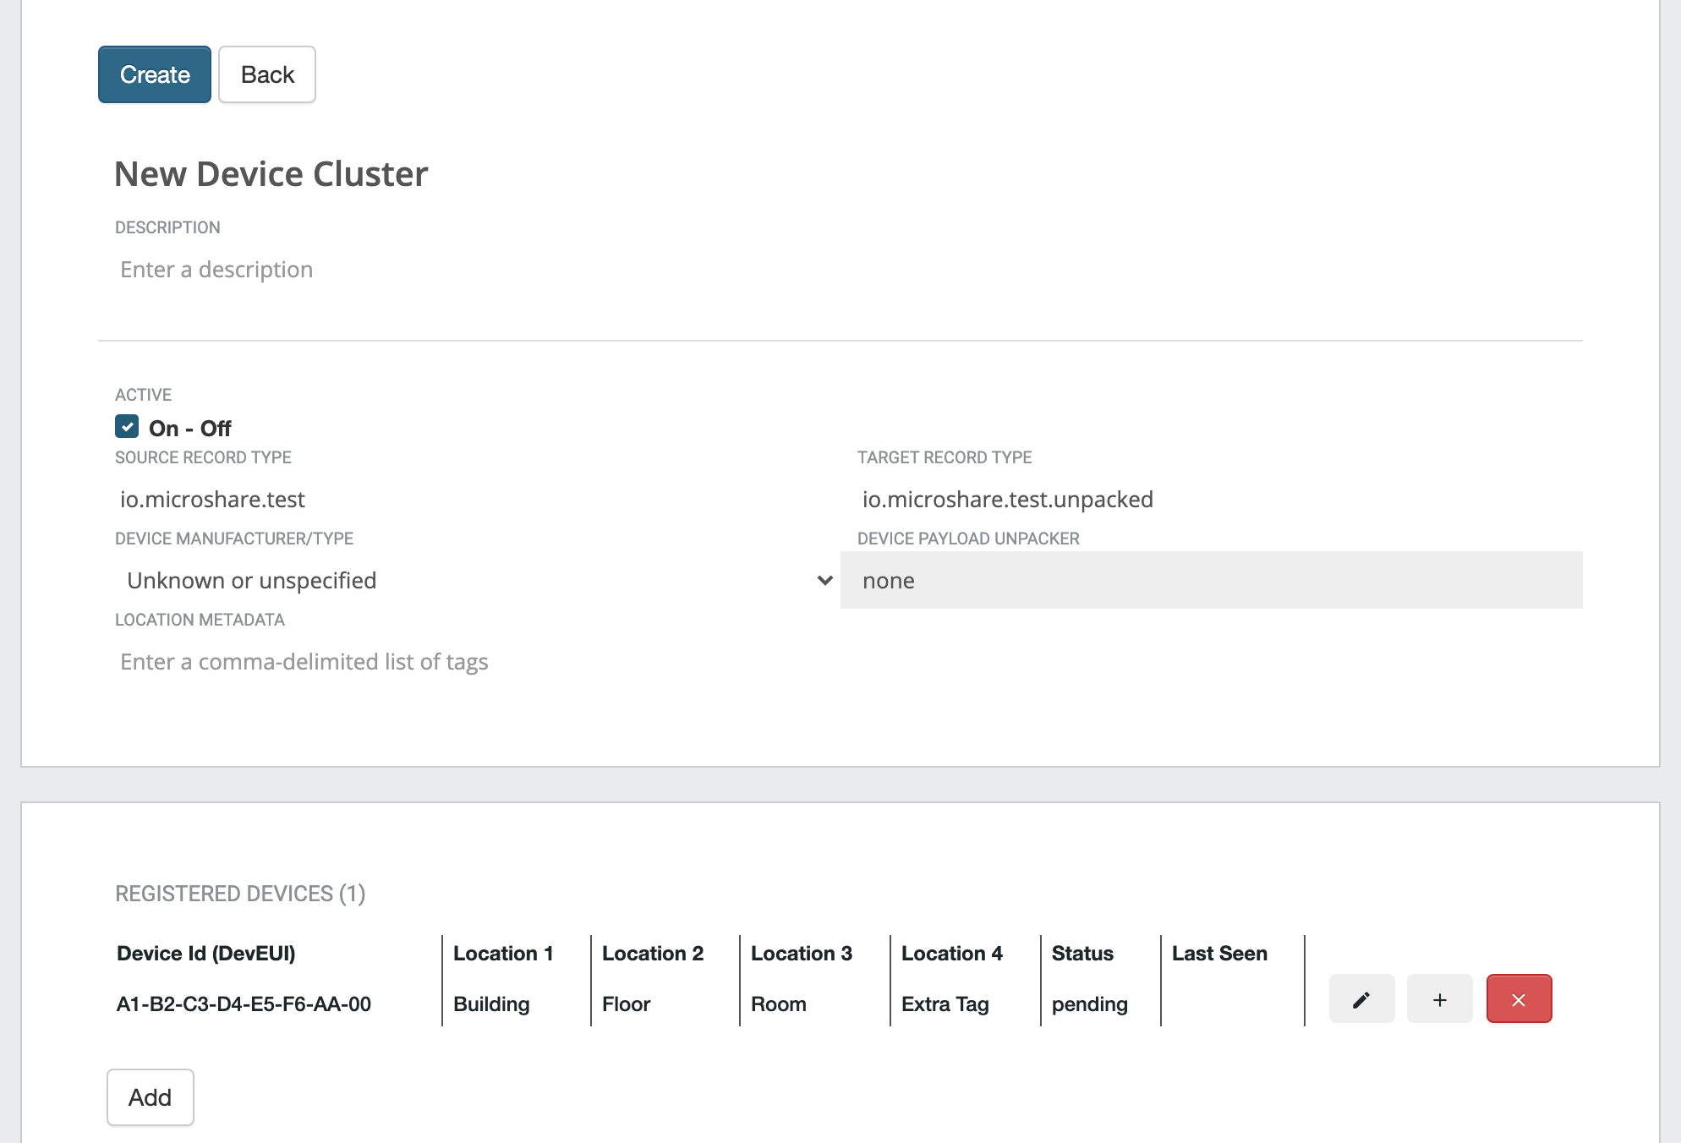This screenshot has width=1681, height=1143.
Task: Click the dropdown chevron arrow
Action: 825,581
